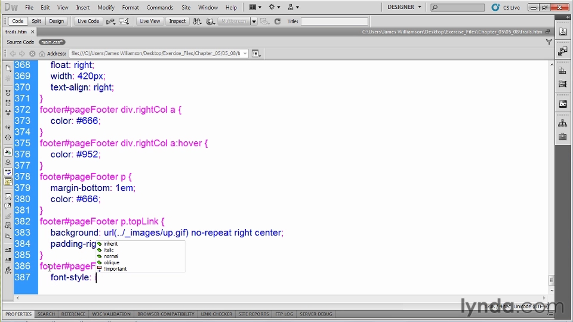Click Indent Code icon

[8, 250]
